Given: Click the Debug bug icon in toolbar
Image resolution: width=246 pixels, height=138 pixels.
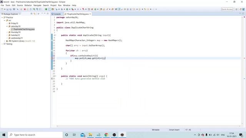Looking at the screenshot, I should (x=62, y=9).
